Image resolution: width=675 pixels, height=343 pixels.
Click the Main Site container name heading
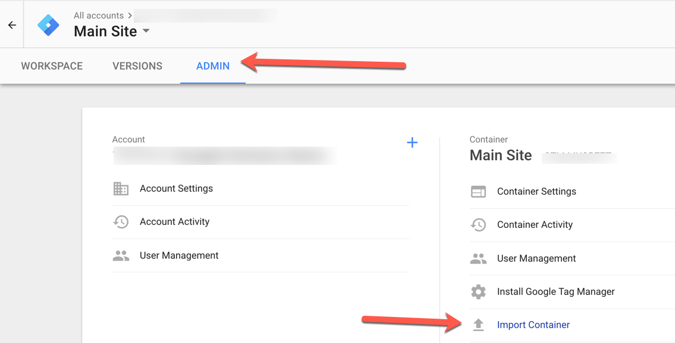click(x=501, y=155)
